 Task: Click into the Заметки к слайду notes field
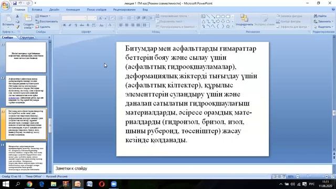pos(193,169)
